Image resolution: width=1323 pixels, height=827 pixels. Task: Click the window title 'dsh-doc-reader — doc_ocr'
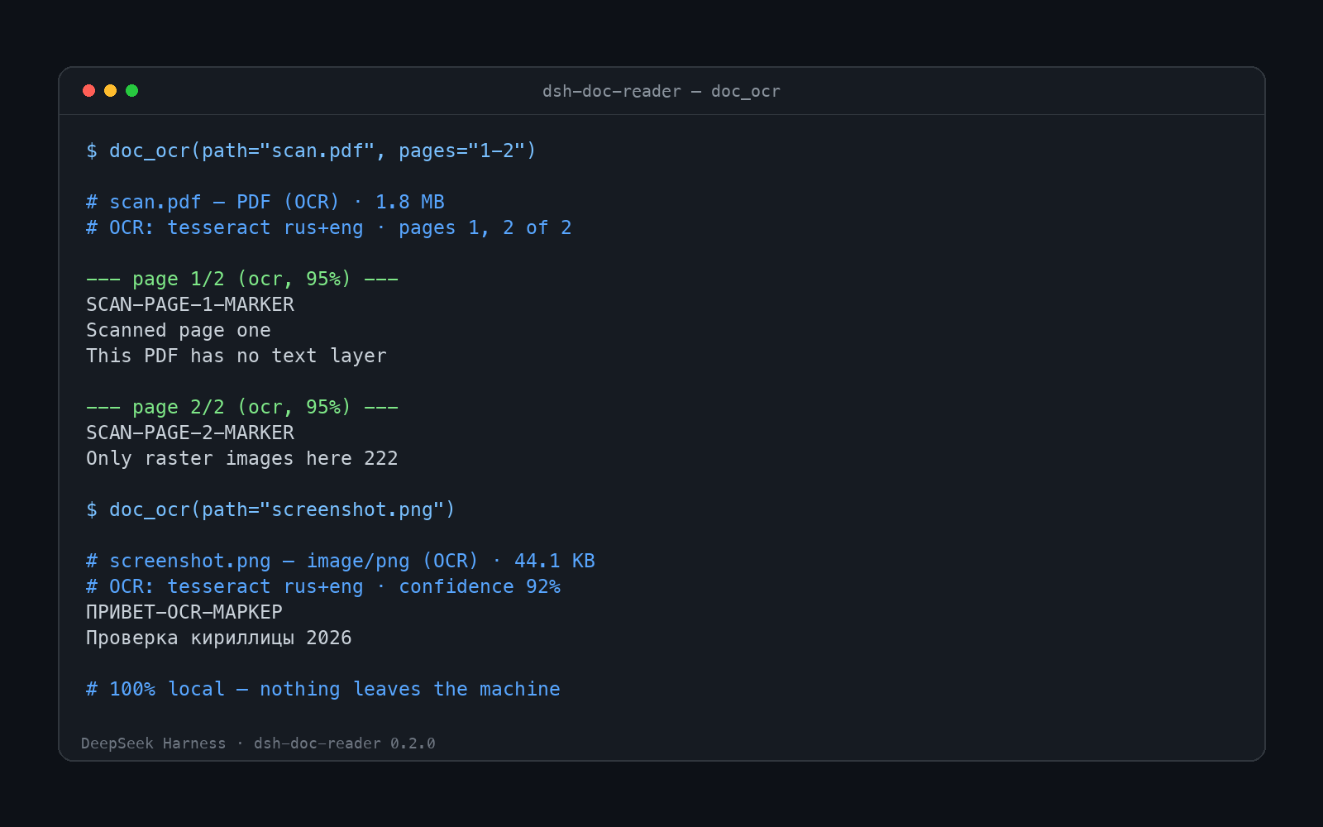coord(661,92)
